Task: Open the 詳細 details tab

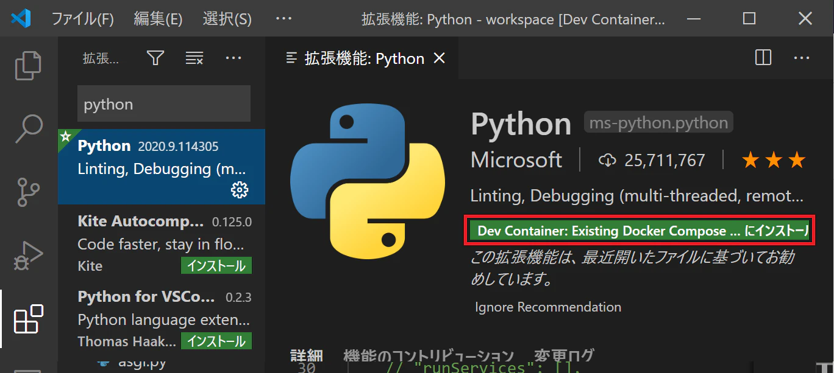Action: 307,356
